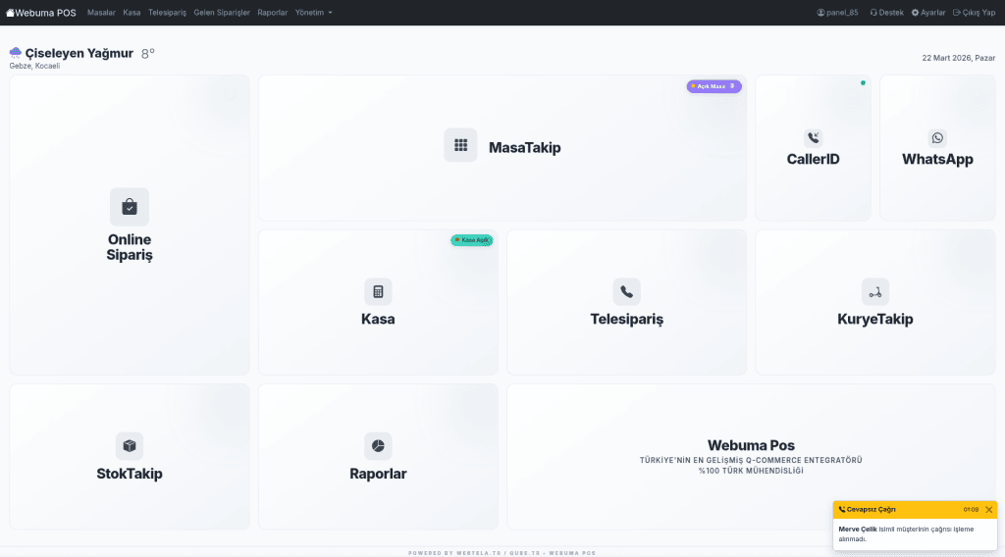This screenshot has height=557, width=1005.
Task: Click the KuryeTakip label
Action: point(874,319)
